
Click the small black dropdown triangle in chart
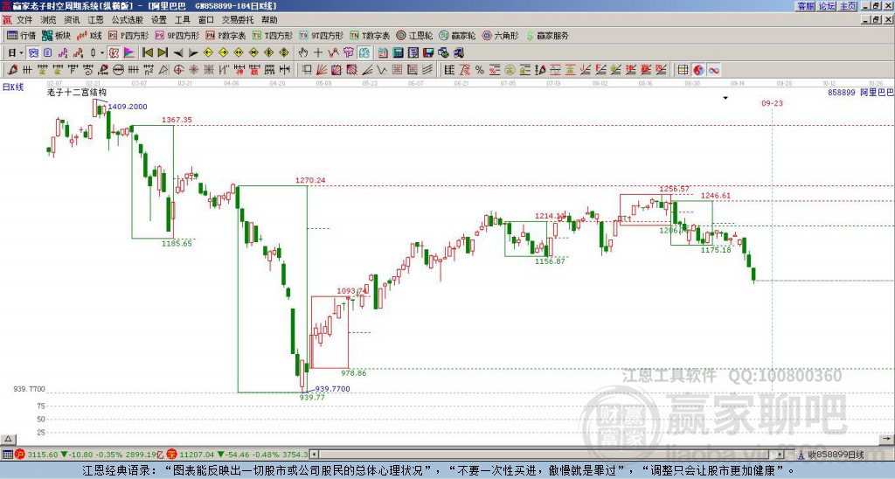725,98
